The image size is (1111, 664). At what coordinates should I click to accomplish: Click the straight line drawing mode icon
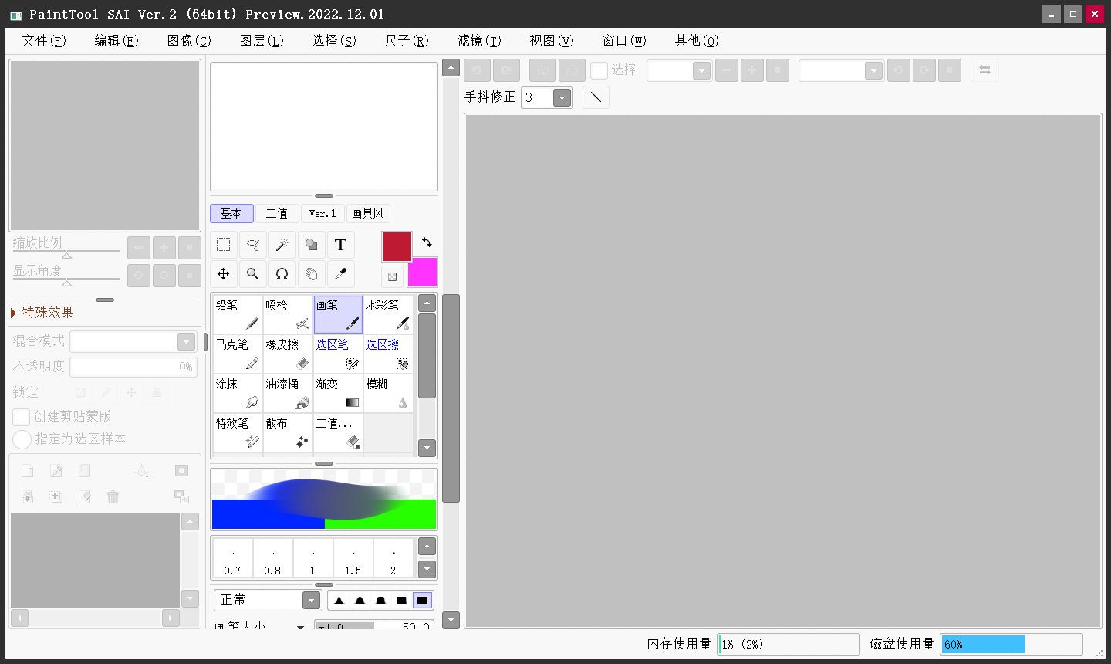(596, 97)
